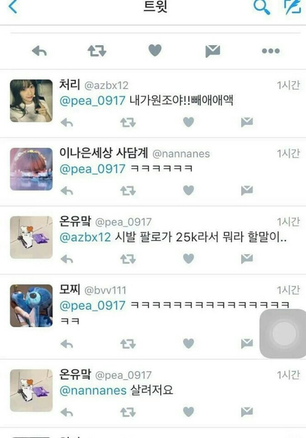Open the @nannanes mention in last tweet
306x438 pixels.
tap(93, 390)
